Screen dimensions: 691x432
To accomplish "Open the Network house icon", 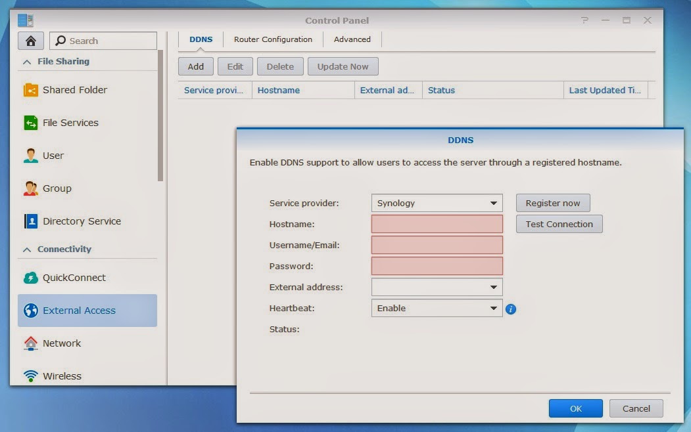I will point(30,343).
